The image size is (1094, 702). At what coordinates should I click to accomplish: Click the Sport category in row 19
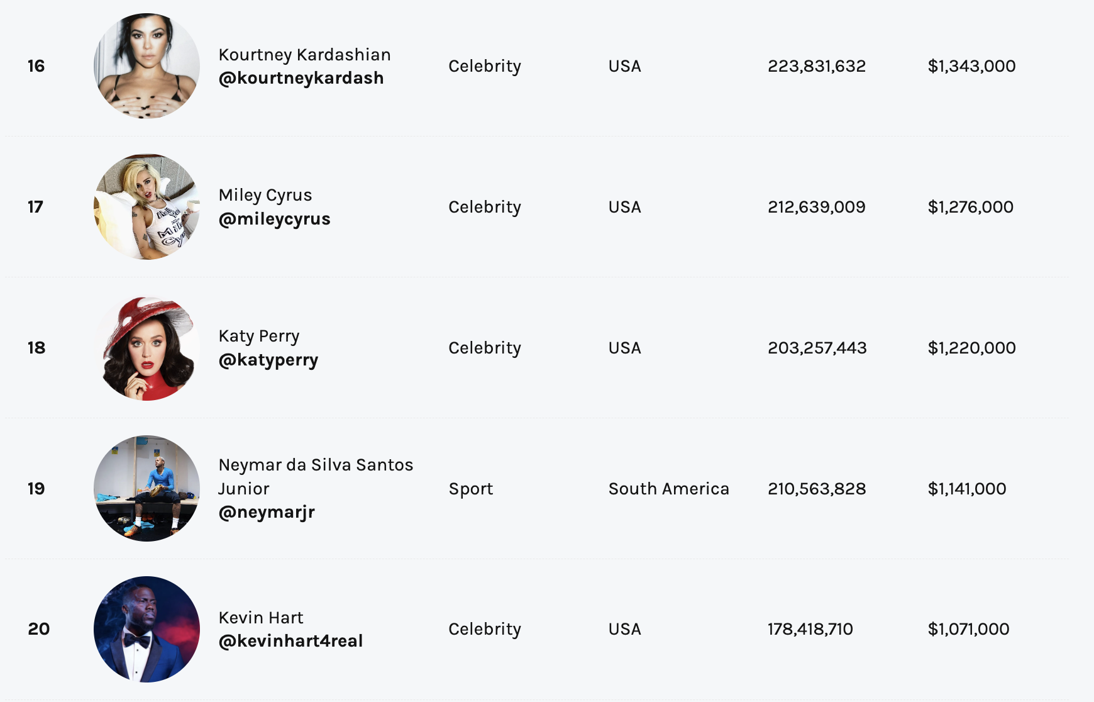[x=470, y=489]
